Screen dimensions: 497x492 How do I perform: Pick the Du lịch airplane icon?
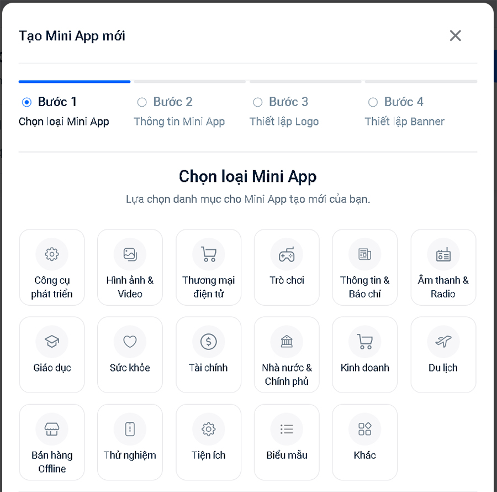pos(443,342)
